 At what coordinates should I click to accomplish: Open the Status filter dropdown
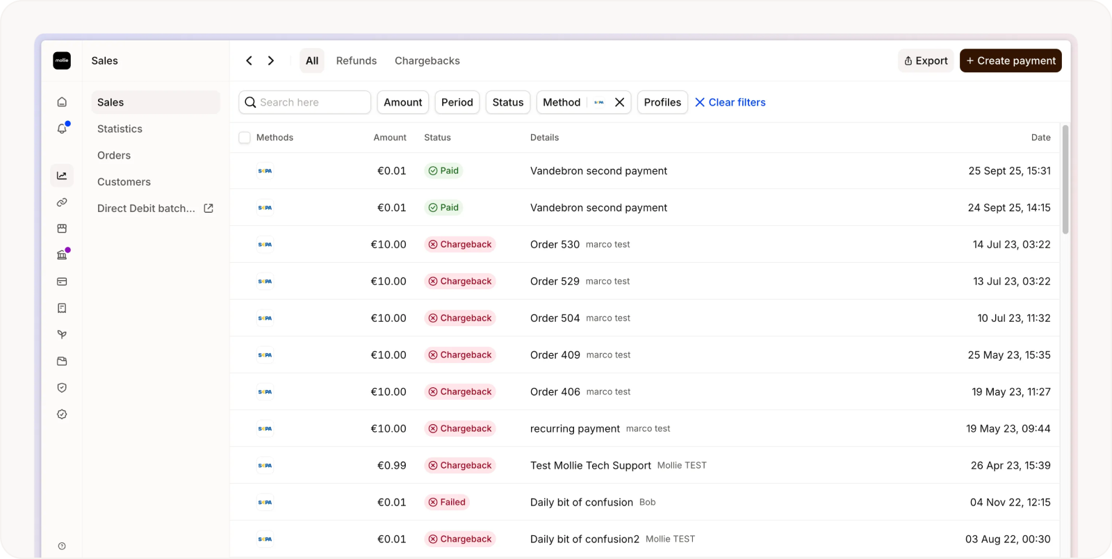coord(507,102)
